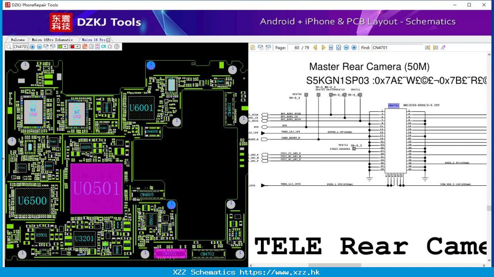Image resolution: width=494 pixels, height=277 pixels.
Task: Open the Meizu 18Pro Schematic tab
Action: (x=52, y=40)
